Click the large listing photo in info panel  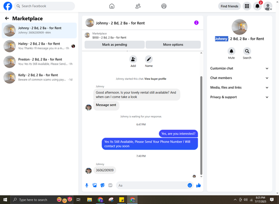click(x=239, y=27)
